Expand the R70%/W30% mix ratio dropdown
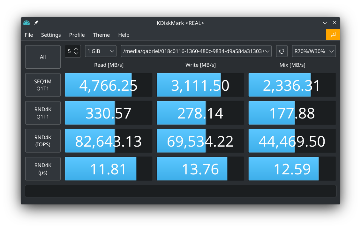Viewport: 361px width, 229px height. pyautogui.click(x=314, y=51)
